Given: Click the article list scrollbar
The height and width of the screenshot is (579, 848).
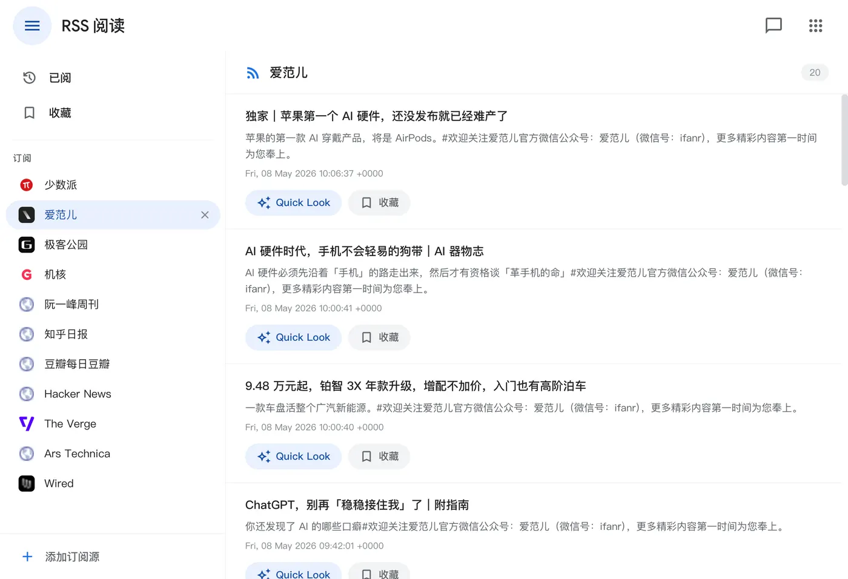Looking at the screenshot, I should 844,140.
